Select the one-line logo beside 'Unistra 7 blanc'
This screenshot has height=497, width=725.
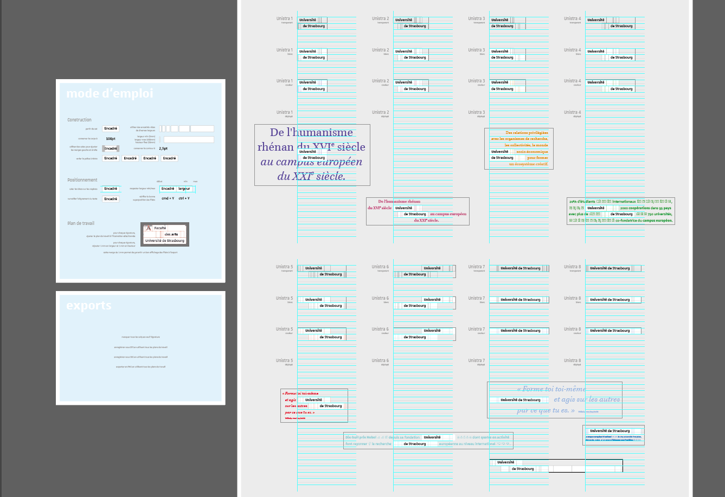tap(519, 299)
